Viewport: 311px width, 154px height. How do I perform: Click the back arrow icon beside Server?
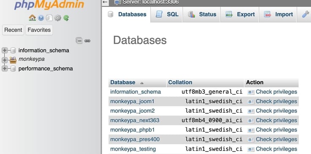[x=105, y=2]
